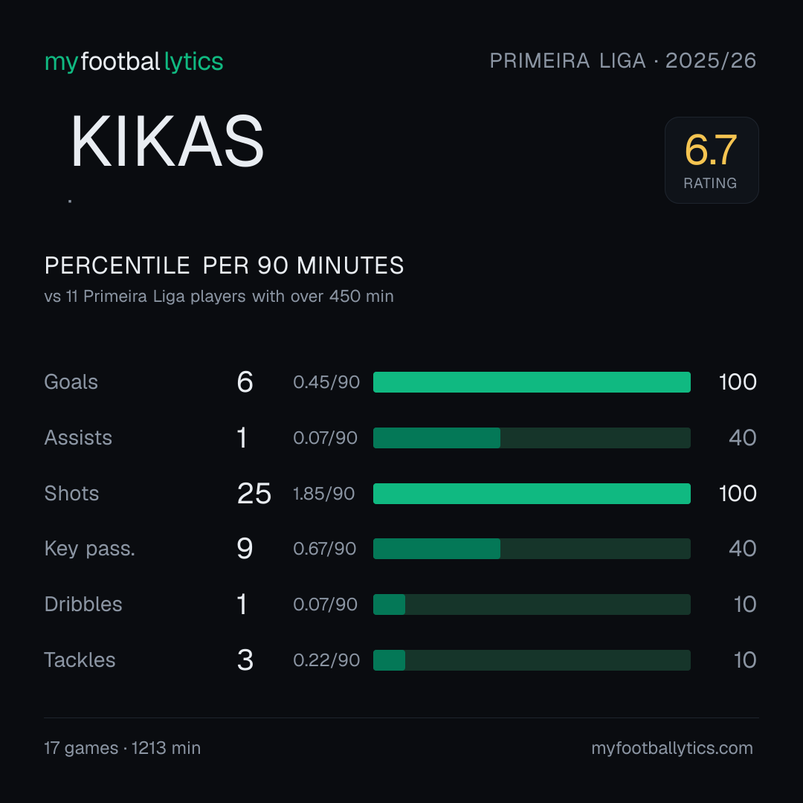
Task: Click the Shots percentile bar
Action: 532,494
